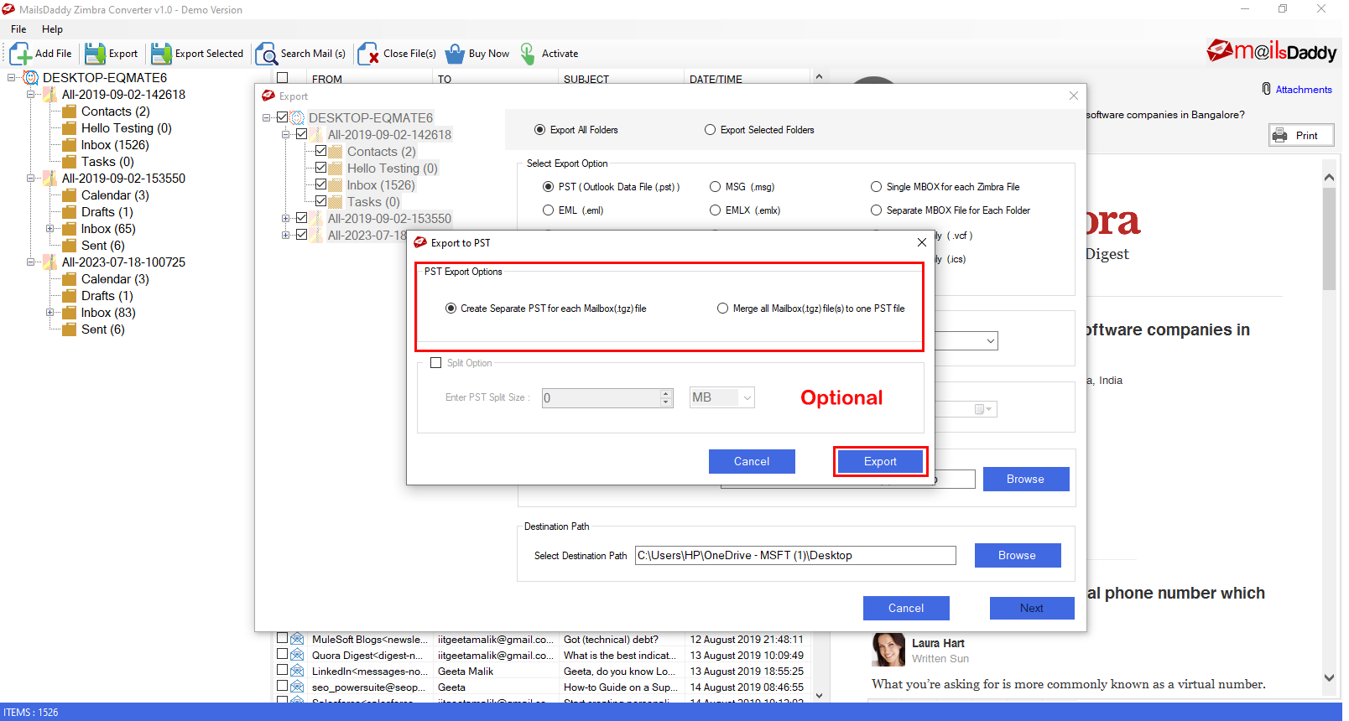The image size is (1349, 721).
Task: Choose Single MBOX for each Zimbra File
Action: click(x=876, y=187)
